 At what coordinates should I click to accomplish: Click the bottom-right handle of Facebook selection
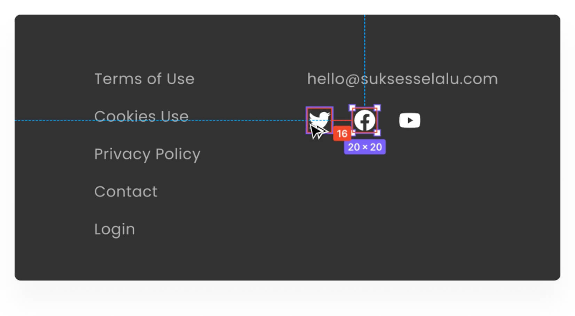(377, 133)
